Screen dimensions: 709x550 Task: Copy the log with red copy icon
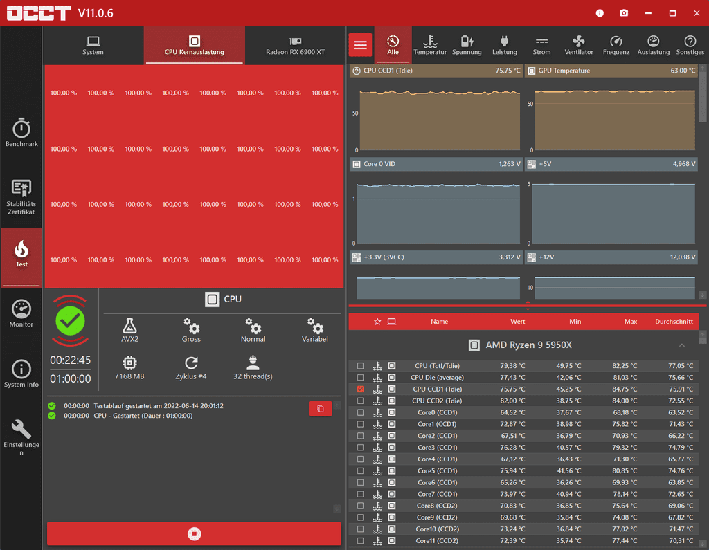pyautogui.click(x=321, y=409)
